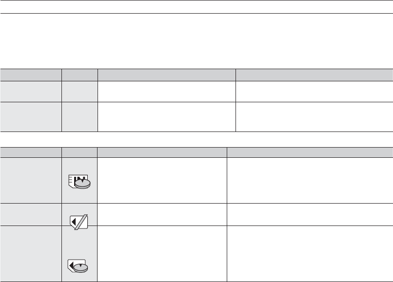Click white cell right of disc-and-card download icon
393x282 pixels.
(162, 180)
